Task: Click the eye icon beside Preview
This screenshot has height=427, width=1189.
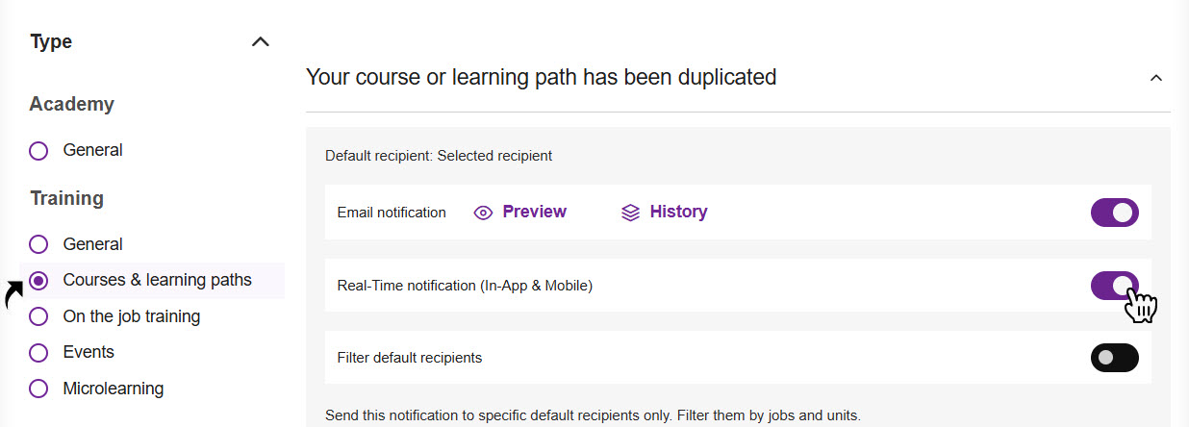Action: point(483,213)
